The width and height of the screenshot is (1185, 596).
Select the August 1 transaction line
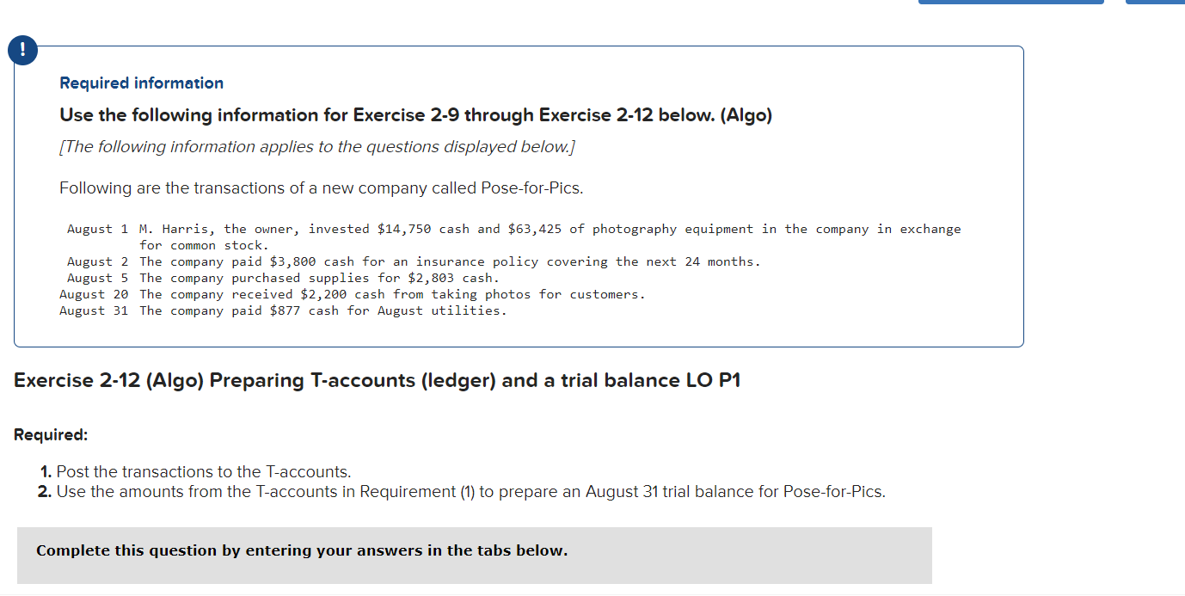point(514,229)
